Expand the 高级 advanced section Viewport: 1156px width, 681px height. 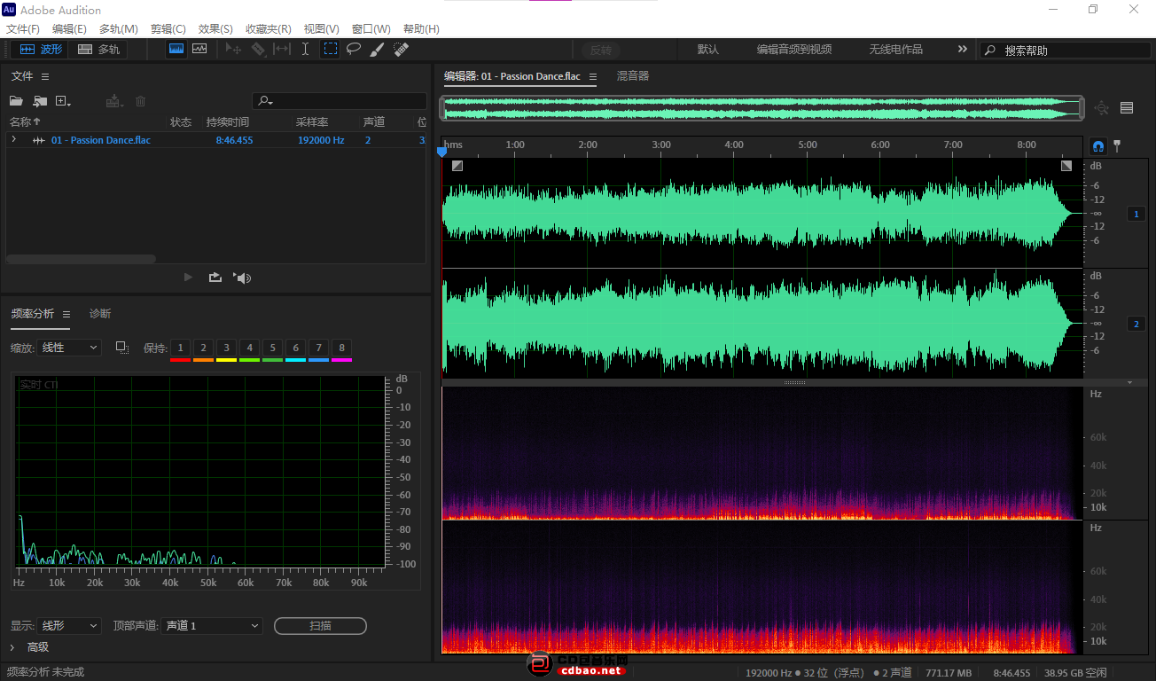[x=12, y=647]
